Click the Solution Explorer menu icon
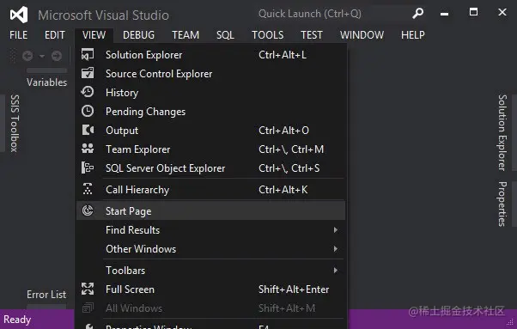This screenshot has width=517, height=329. [x=88, y=55]
